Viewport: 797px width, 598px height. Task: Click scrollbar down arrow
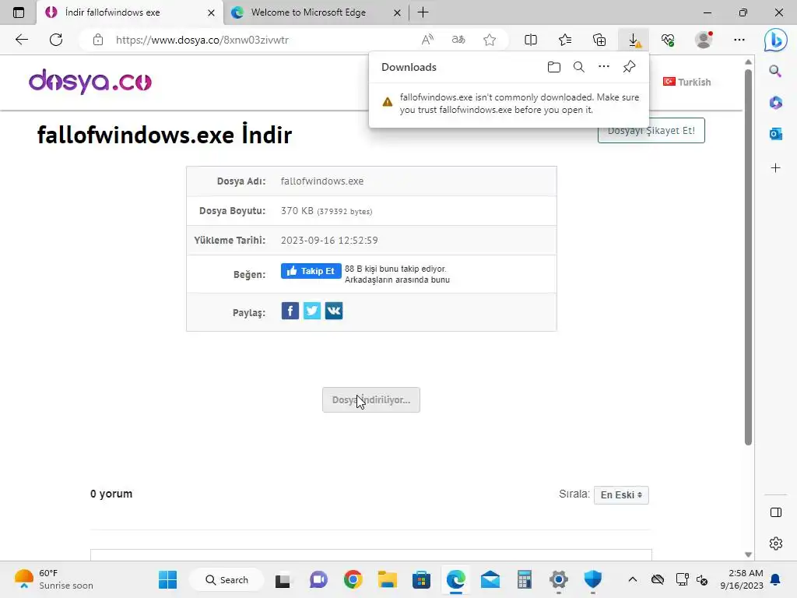748,554
